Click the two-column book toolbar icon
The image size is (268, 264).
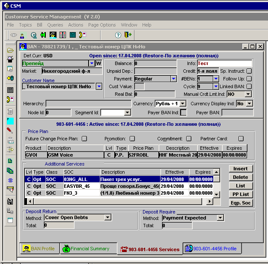click(63, 35)
